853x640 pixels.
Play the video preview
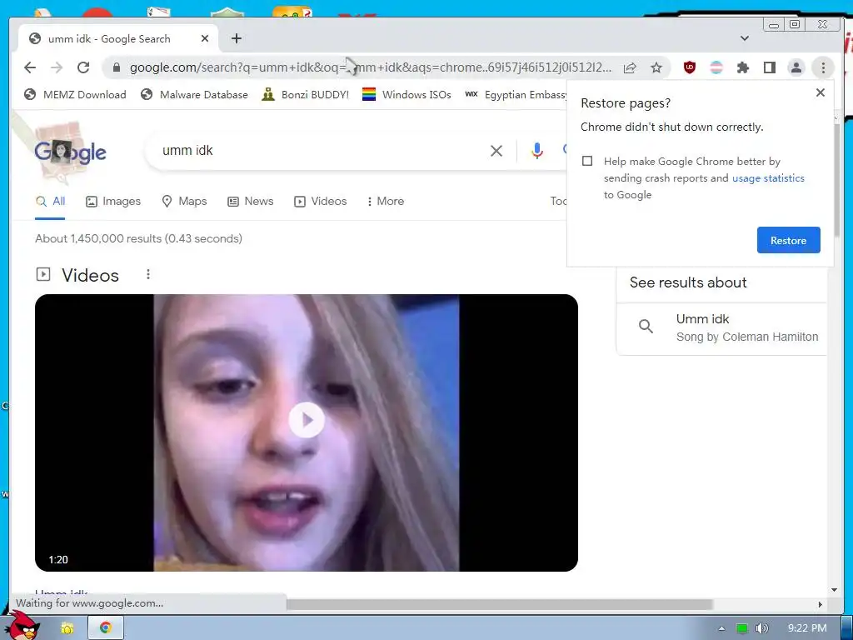pyautogui.click(x=307, y=420)
